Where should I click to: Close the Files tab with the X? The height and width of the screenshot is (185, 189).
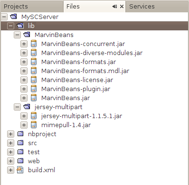(122, 7)
